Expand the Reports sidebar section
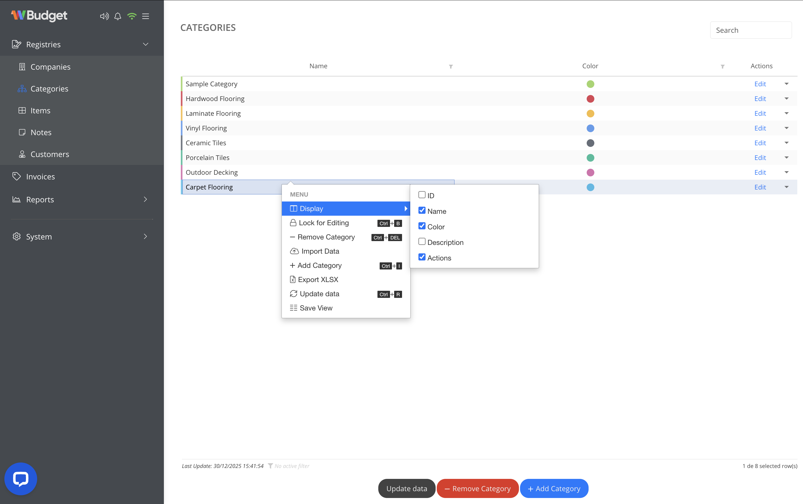 pyautogui.click(x=145, y=199)
